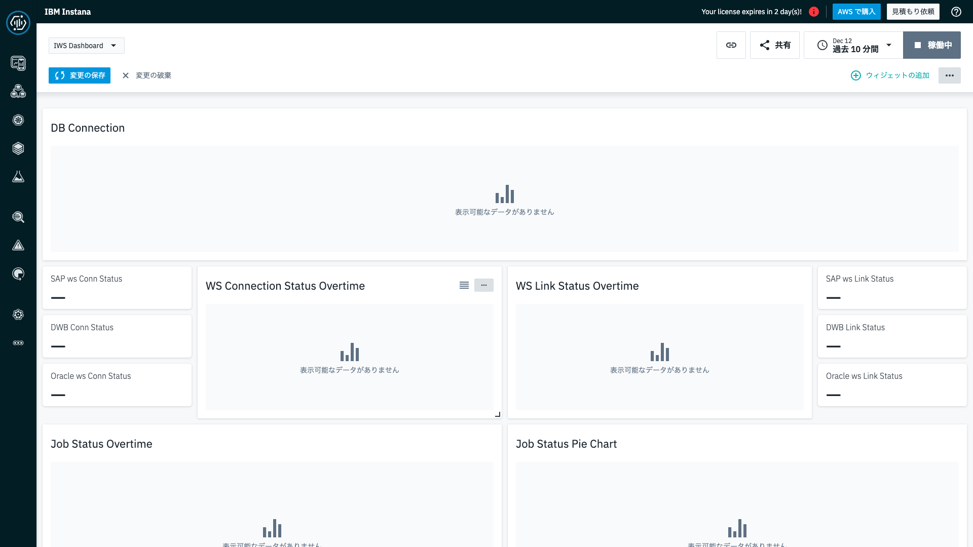Click the WS Connection widget resize handle
Image resolution: width=973 pixels, height=547 pixels.
(x=498, y=414)
